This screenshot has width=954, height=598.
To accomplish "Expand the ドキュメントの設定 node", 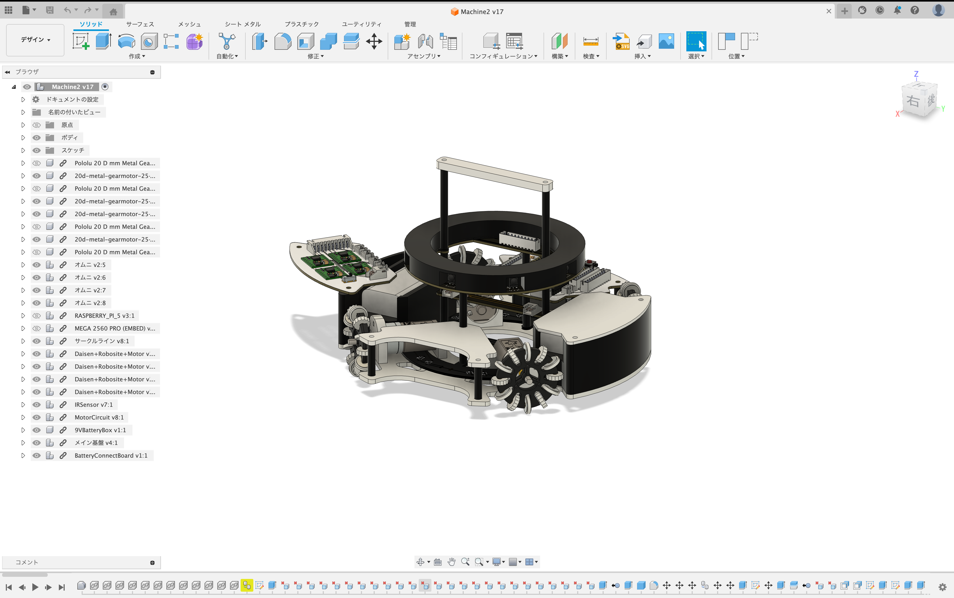I will 23,100.
